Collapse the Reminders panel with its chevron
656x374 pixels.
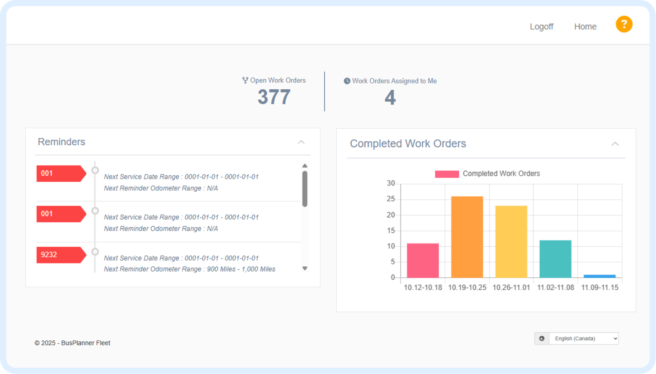pos(301,142)
